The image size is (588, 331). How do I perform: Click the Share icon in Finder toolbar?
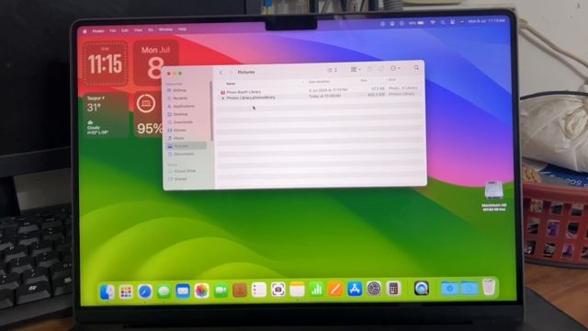click(369, 69)
